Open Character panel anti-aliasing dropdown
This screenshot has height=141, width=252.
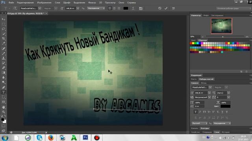pos(222,123)
